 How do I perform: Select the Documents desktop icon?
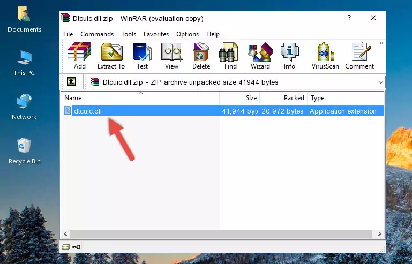[24, 20]
